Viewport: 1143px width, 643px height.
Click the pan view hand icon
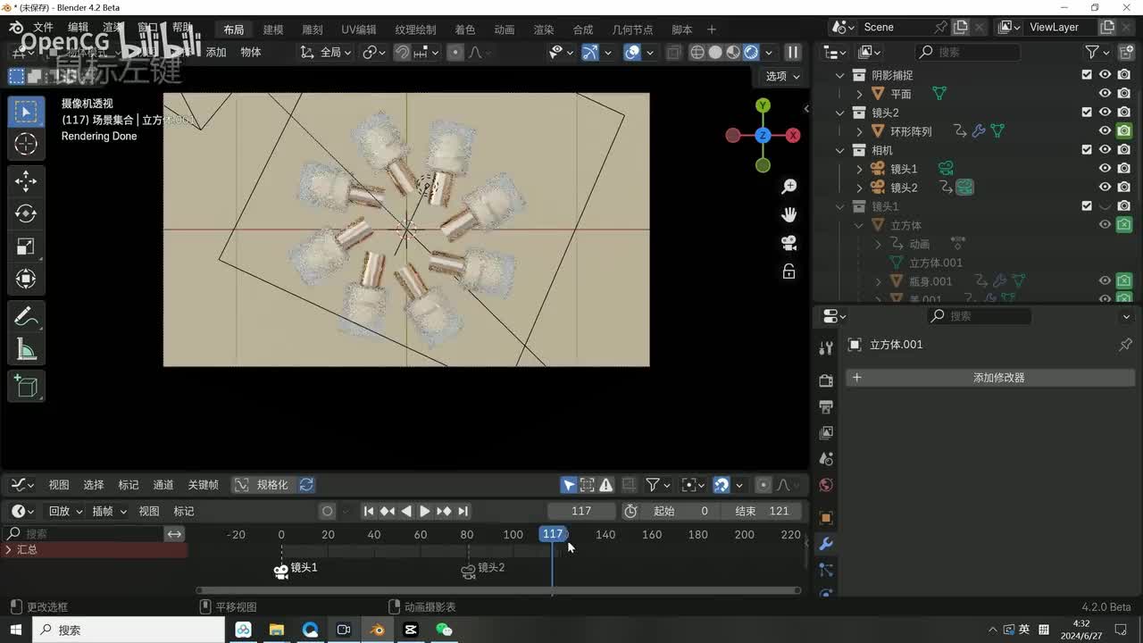[788, 214]
